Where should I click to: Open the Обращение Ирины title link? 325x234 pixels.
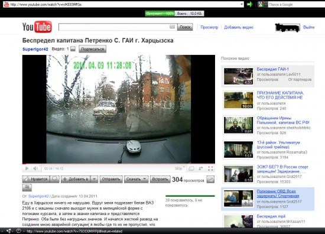(283, 120)
